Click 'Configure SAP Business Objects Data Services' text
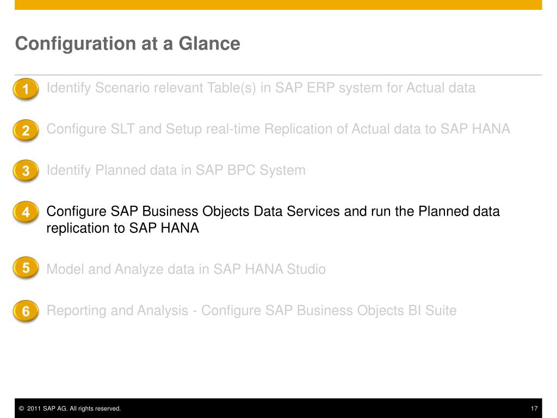 [x=193, y=211]
